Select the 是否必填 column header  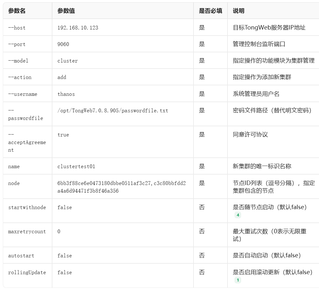click(x=211, y=11)
